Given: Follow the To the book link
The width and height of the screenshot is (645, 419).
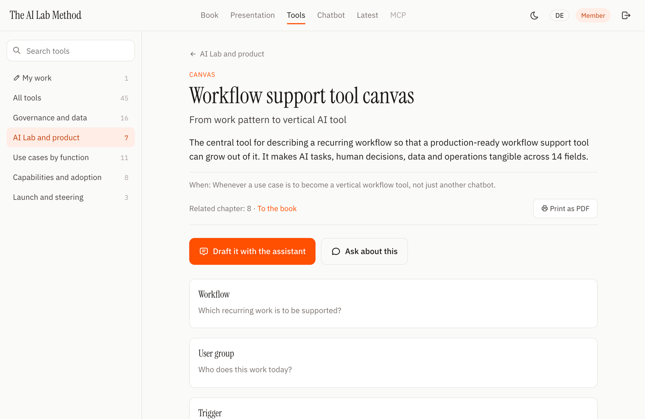Looking at the screenshot, I should pos(277,208).
